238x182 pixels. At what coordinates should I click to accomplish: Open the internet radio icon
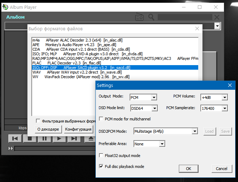tap(139, 17)
